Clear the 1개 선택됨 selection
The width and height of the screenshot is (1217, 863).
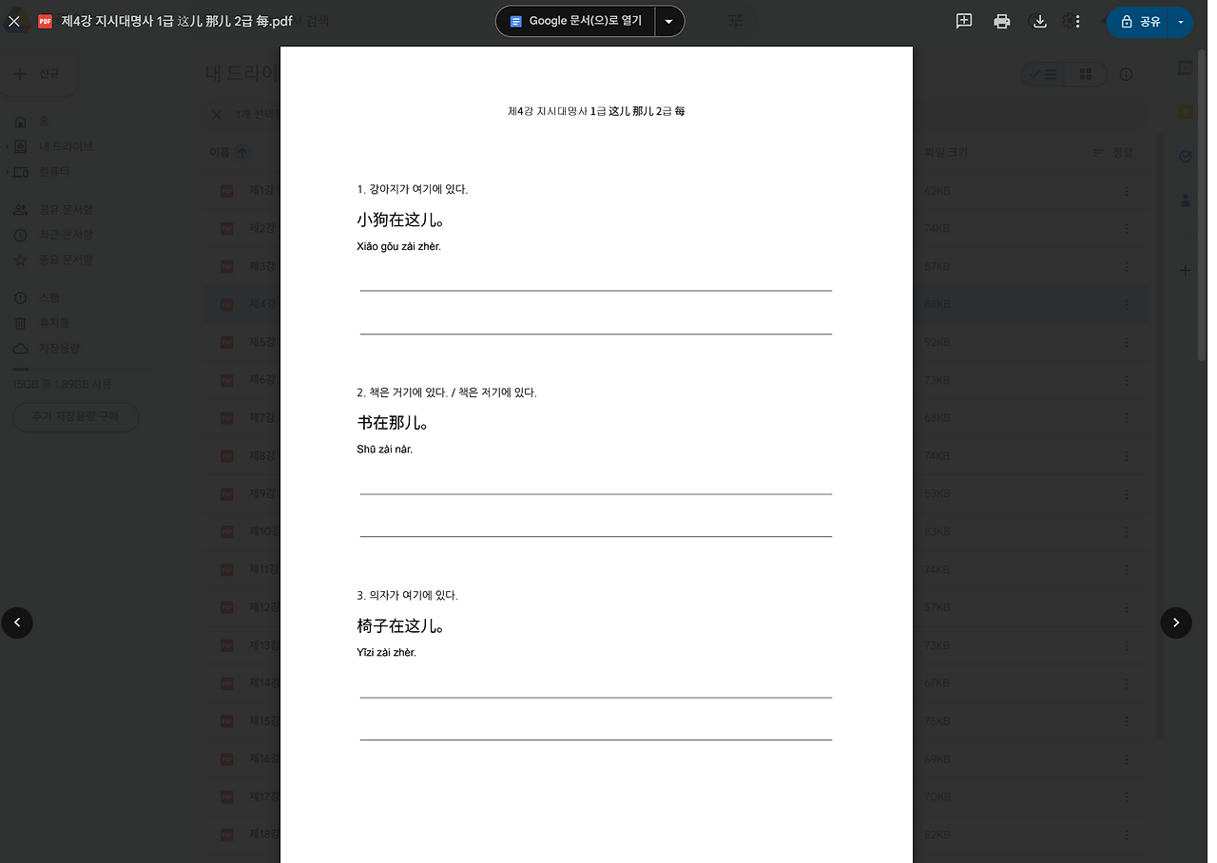point(218,114)
